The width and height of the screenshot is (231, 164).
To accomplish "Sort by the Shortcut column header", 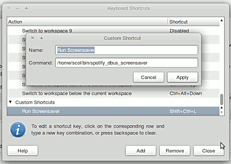I will point(193,22).
